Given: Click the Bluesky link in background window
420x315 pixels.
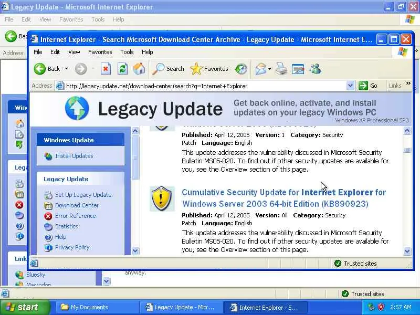Looking at the screenshot, I should point(36,275).
